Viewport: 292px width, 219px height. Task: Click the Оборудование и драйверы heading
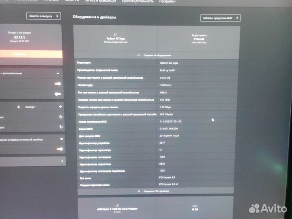[x=94, y=17]
